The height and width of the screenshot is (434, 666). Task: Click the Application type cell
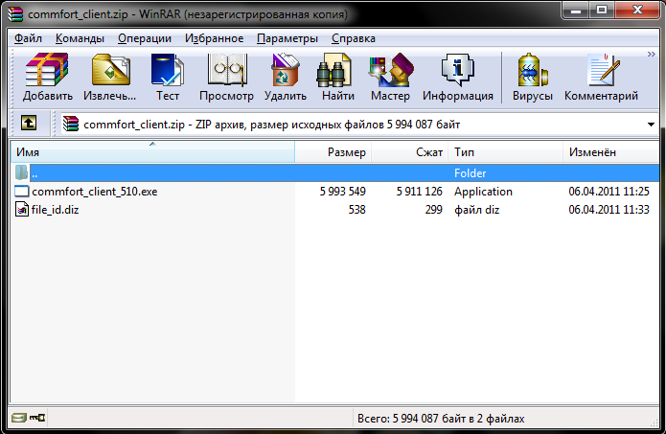click(x=483, y=192)
